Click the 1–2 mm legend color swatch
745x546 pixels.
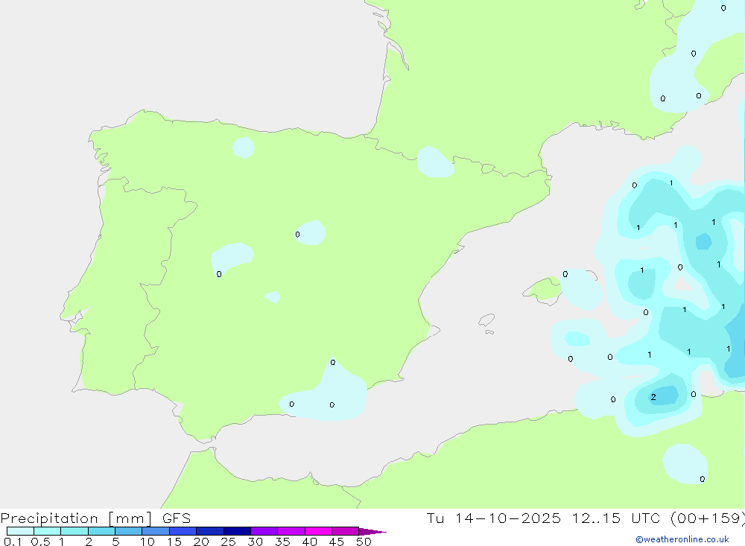pos(74,531)
